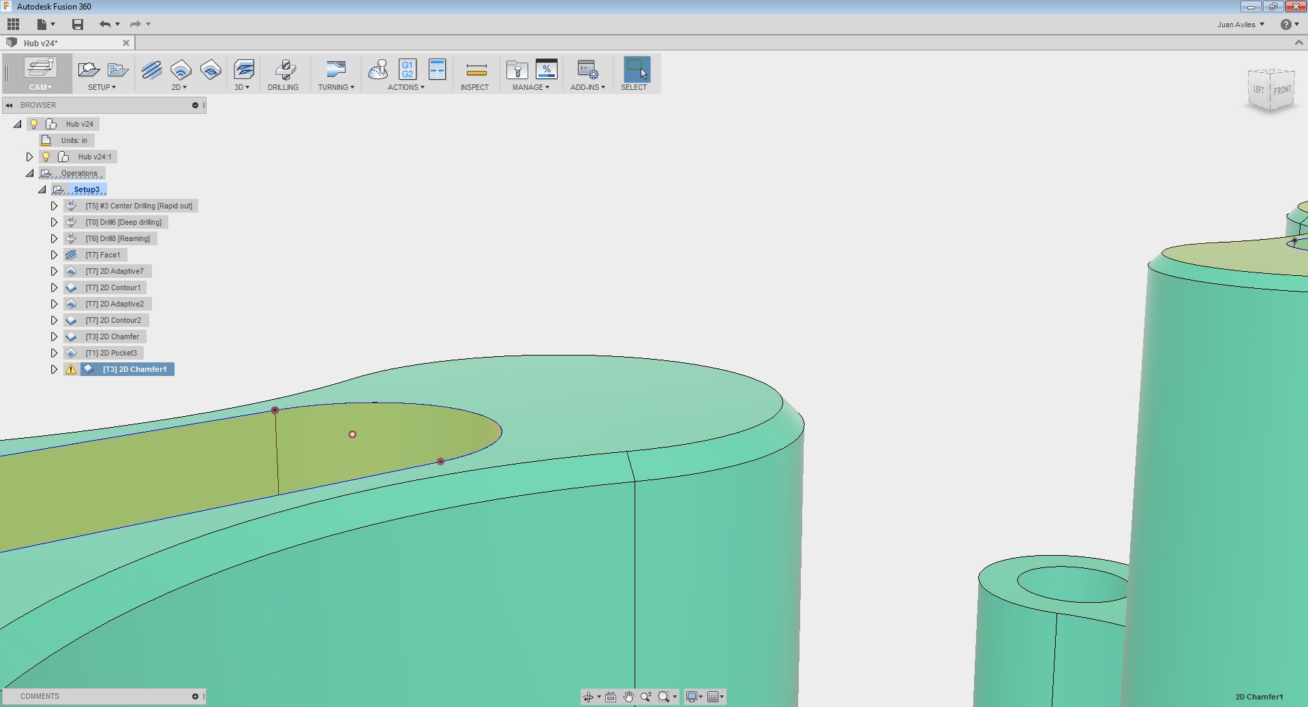Click the Zoom tool in navigation bar

click(x=645, y=697)
